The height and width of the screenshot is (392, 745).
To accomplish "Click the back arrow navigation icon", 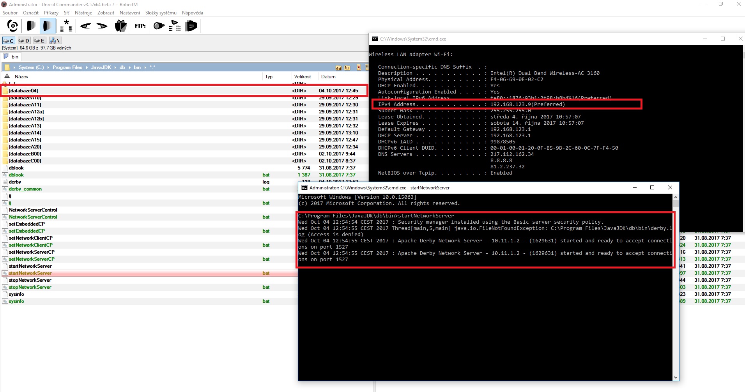I will [85, 26].
